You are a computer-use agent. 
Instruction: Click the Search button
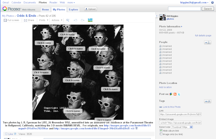point(208,9)
